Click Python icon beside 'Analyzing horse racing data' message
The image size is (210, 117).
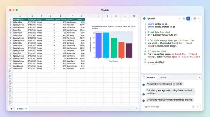[144, 85]
